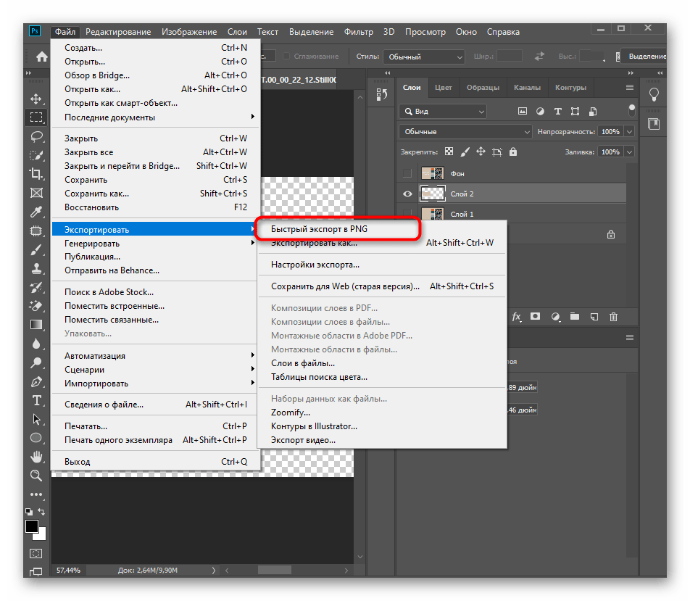Open the Edit Toolbar three-dots button

coord(36,494)
